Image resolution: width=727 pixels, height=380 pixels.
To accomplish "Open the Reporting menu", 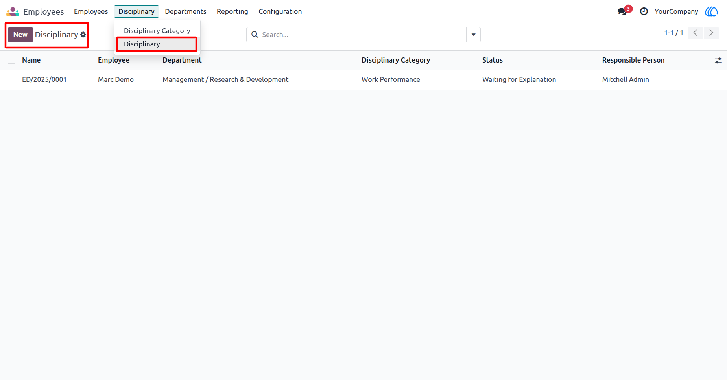I will [232, 11].
